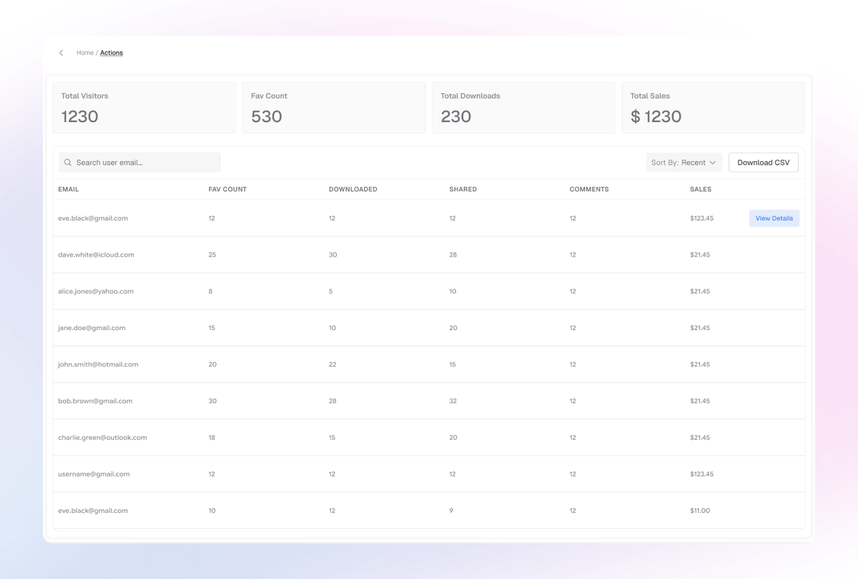858x579 pixels.
Task: Click the Actions breadcrumb link
Action: [x=112, y=53]
